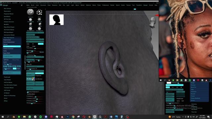Open the Alpha menu
212x119 pixels.
click(28, 5)
